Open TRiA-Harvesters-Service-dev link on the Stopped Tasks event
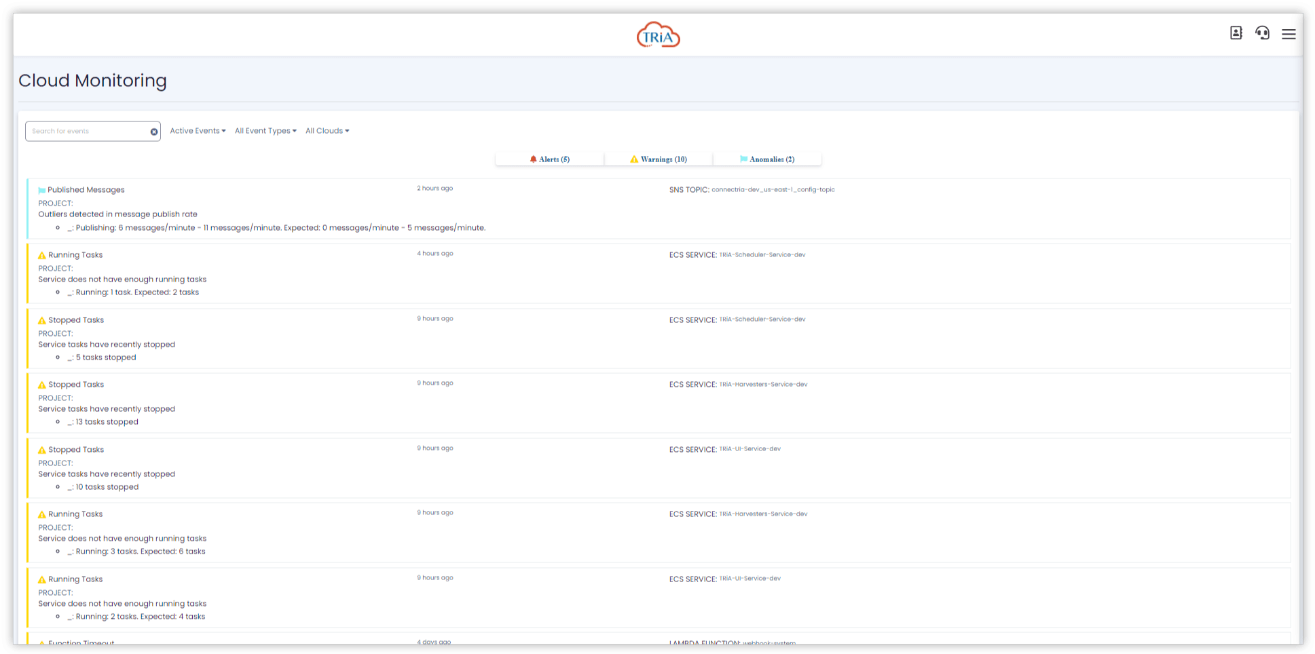This screenshot has width=1315, height=654. pos(764,385)
